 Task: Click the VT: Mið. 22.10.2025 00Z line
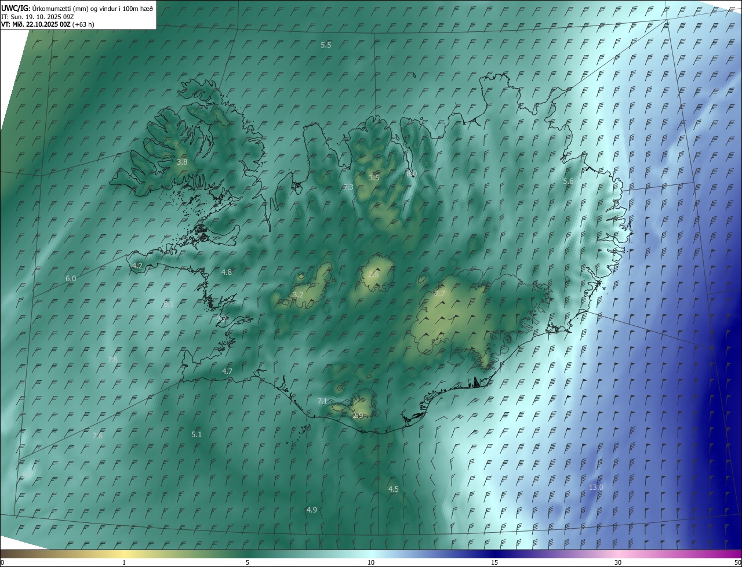pos(48,24)
